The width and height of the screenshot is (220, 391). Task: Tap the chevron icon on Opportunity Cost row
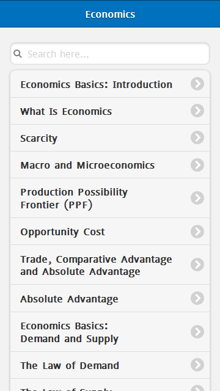(x=197, y=232)
